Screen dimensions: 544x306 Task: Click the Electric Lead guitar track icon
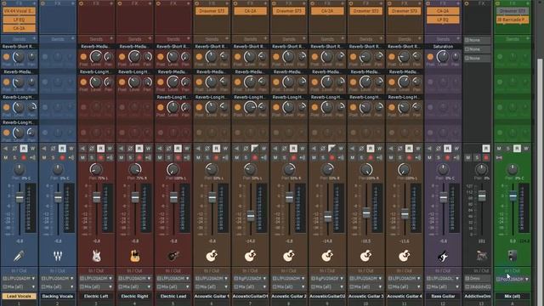point(173,256)
